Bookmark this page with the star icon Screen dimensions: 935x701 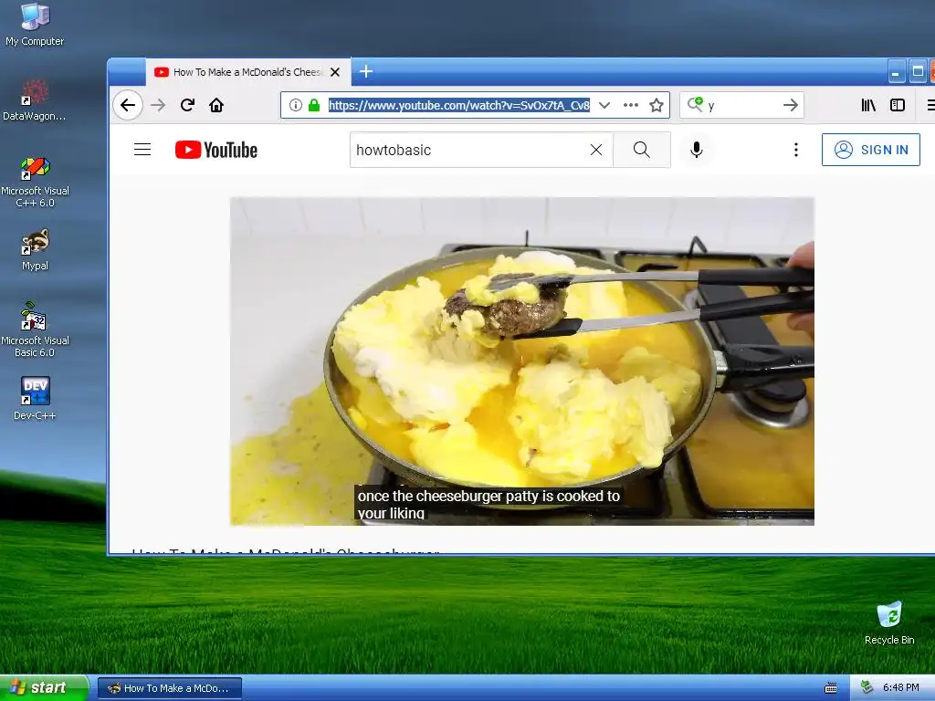(657, 106)
